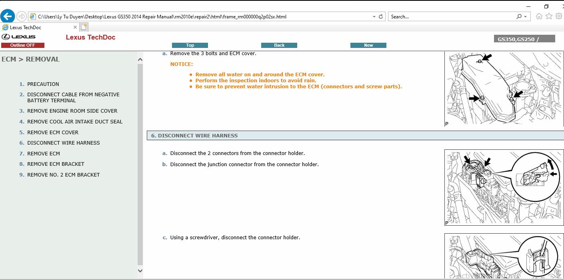Open the address bar autocomplete dropdown arrow
This screenshot has height=280, width=564.
374,17
